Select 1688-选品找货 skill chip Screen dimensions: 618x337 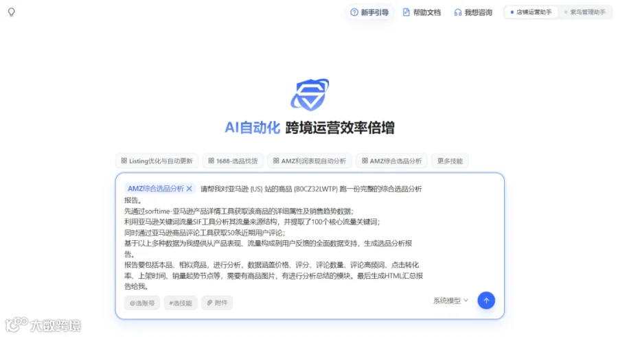[x=233, y=161]
